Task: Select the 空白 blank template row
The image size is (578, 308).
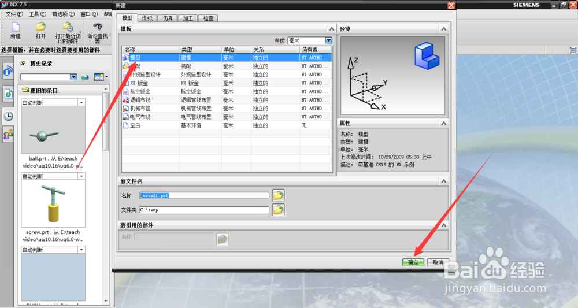Action: pos(227,125)
